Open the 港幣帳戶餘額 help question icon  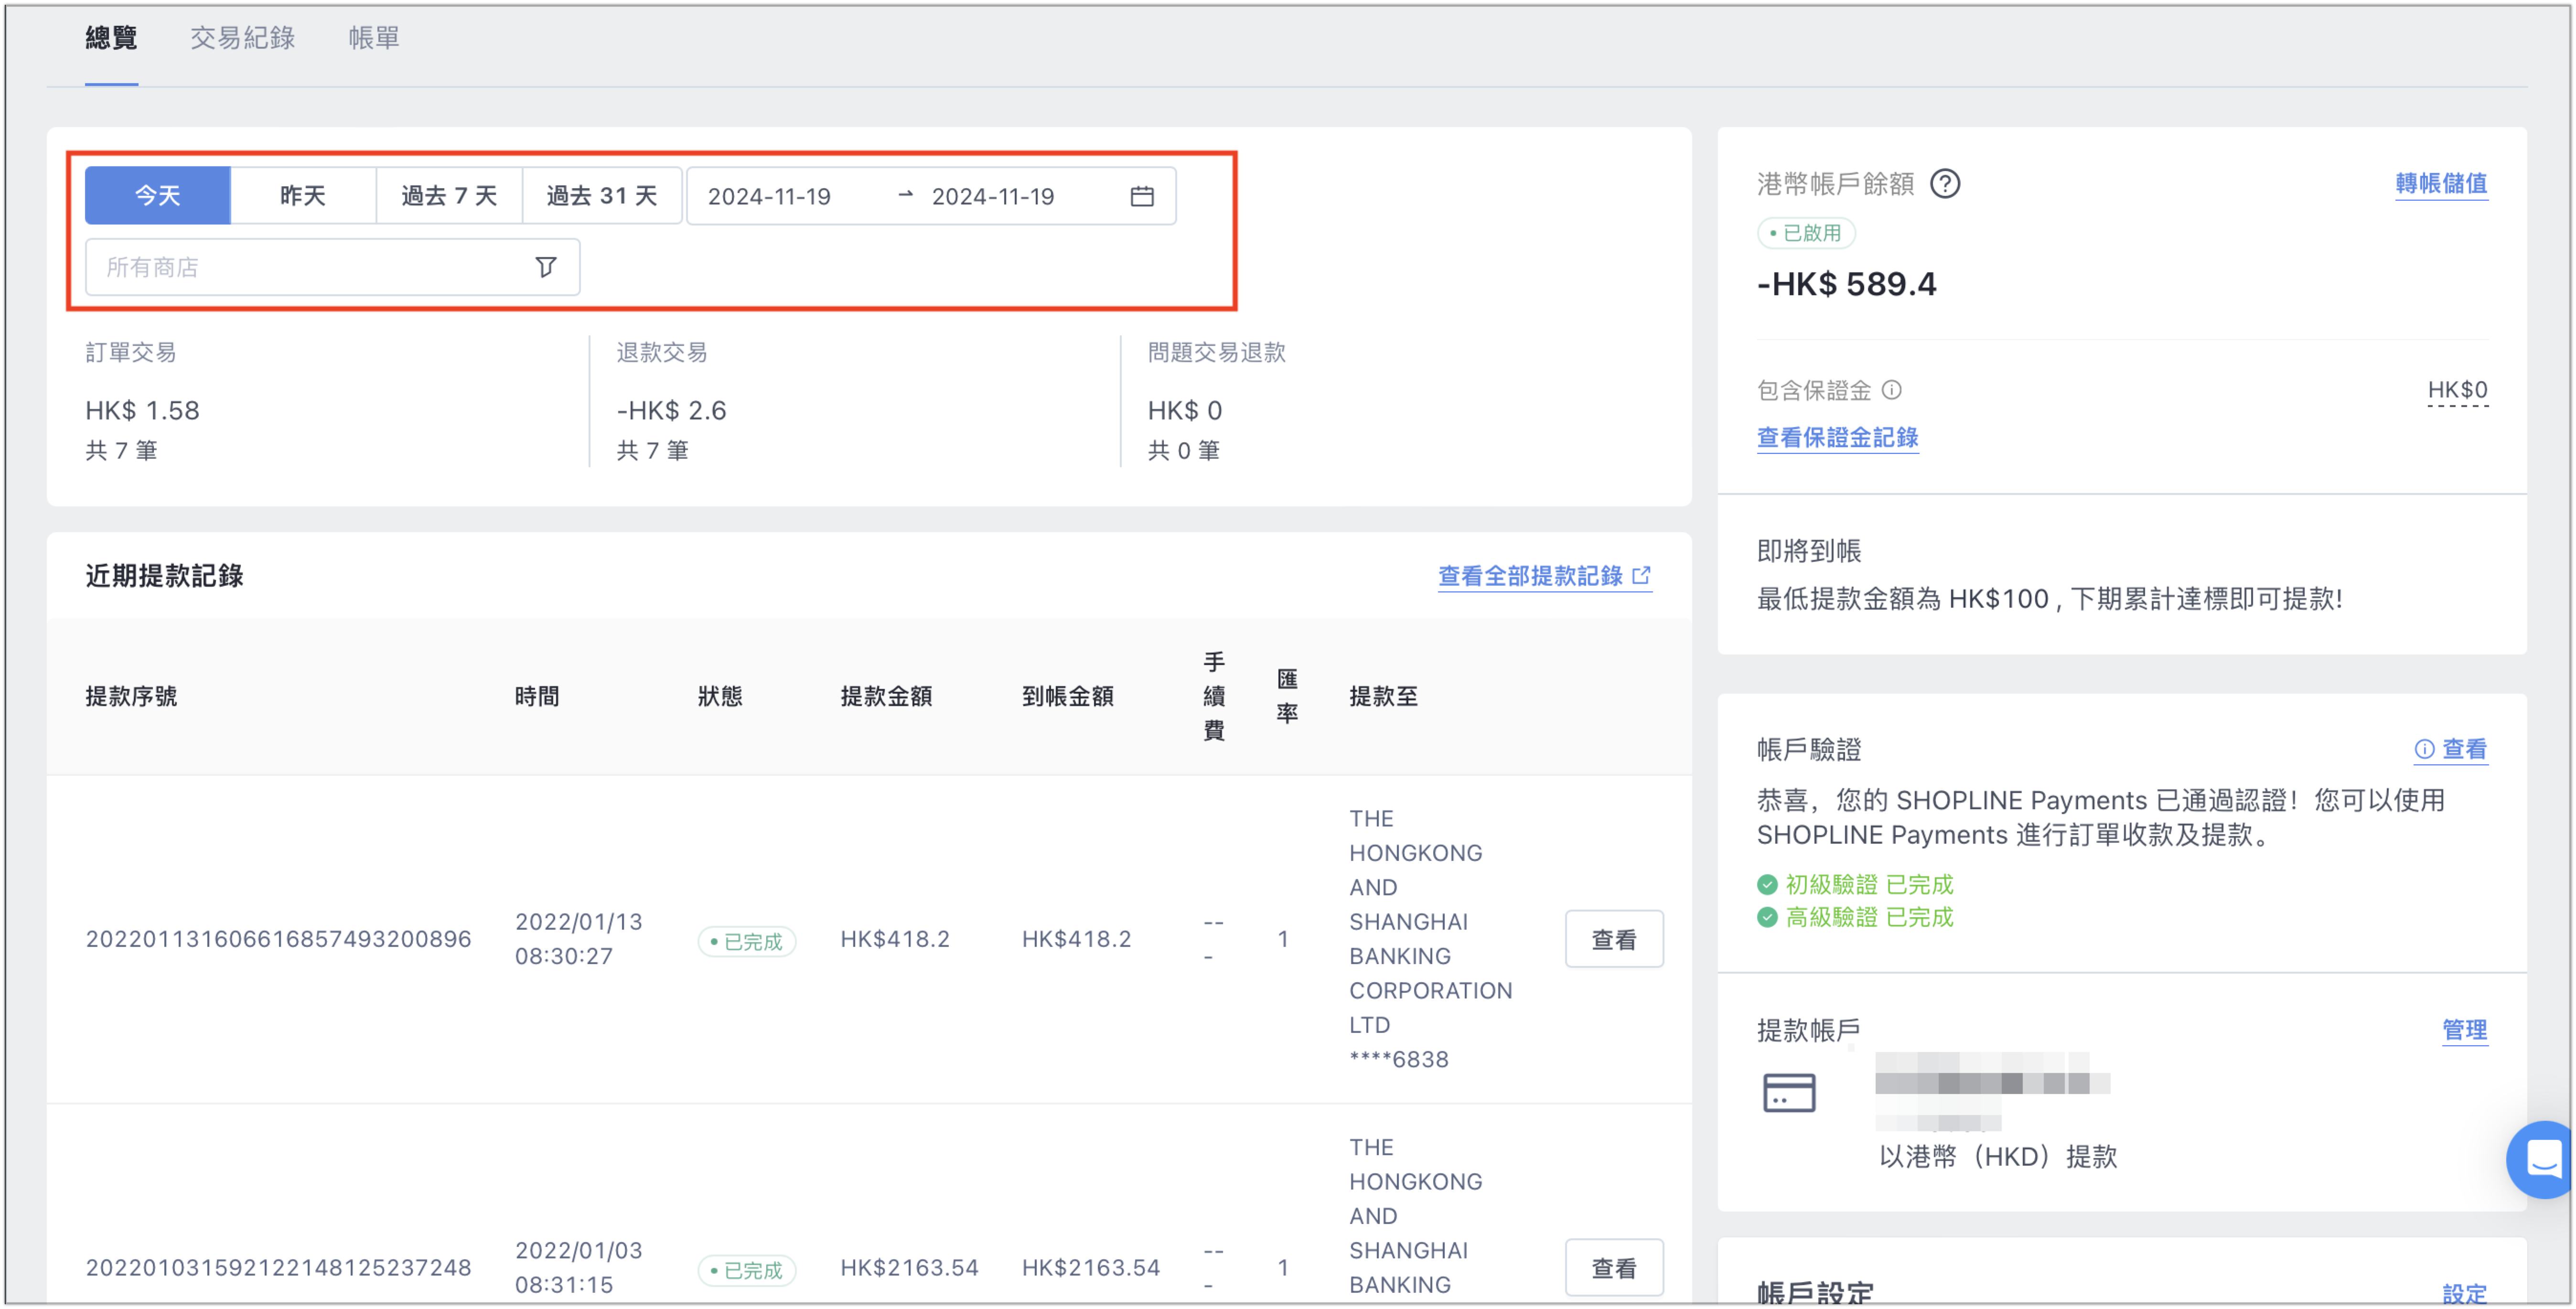[x=1944, y=184]
